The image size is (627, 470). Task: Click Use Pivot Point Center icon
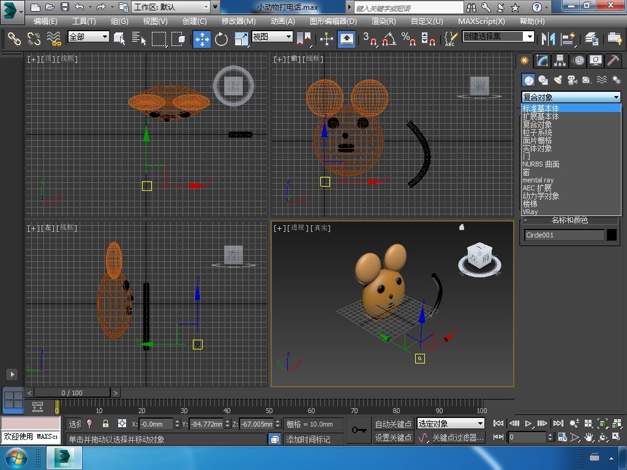click(x=304, y=39)
